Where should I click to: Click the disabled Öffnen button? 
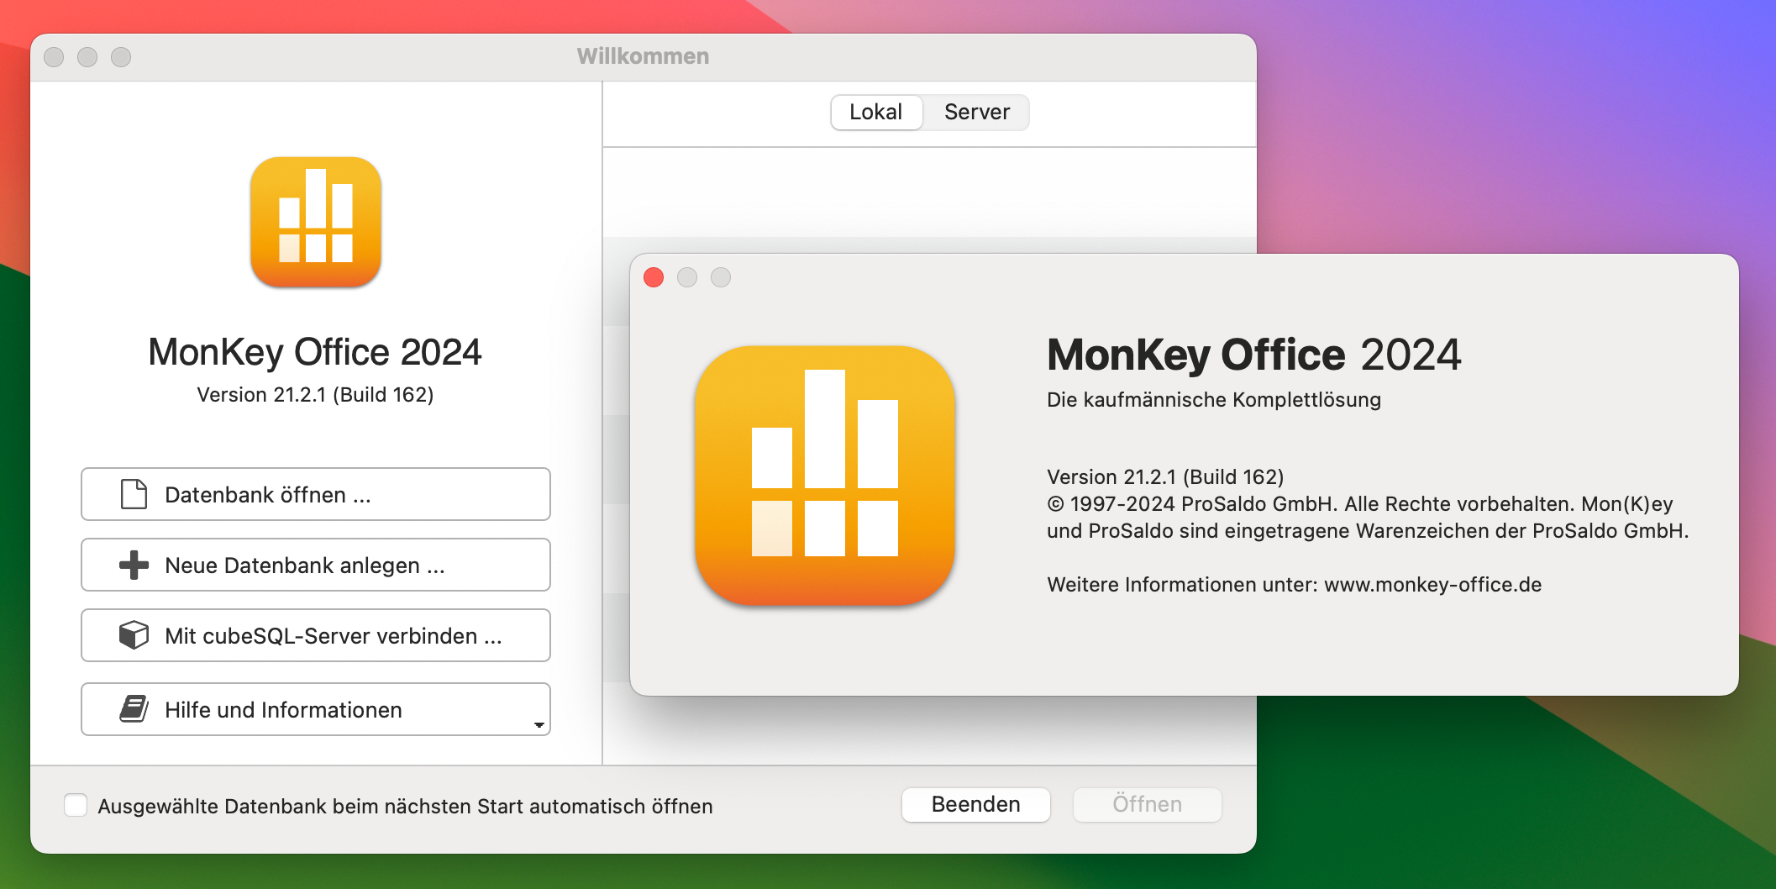(1148, 804)
